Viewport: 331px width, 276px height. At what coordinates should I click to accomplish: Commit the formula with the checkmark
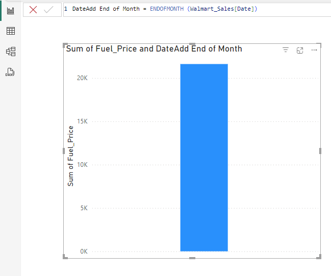[48, 10]
